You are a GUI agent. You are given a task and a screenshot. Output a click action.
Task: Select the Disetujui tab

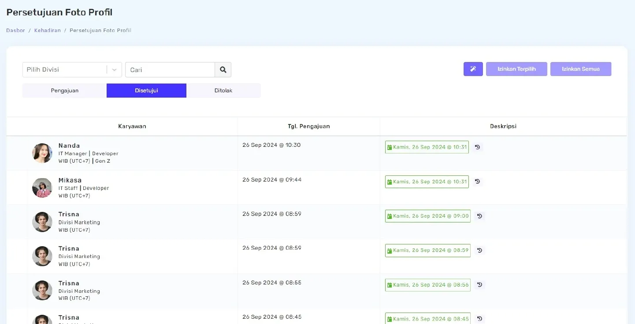[x=146, y=91]
